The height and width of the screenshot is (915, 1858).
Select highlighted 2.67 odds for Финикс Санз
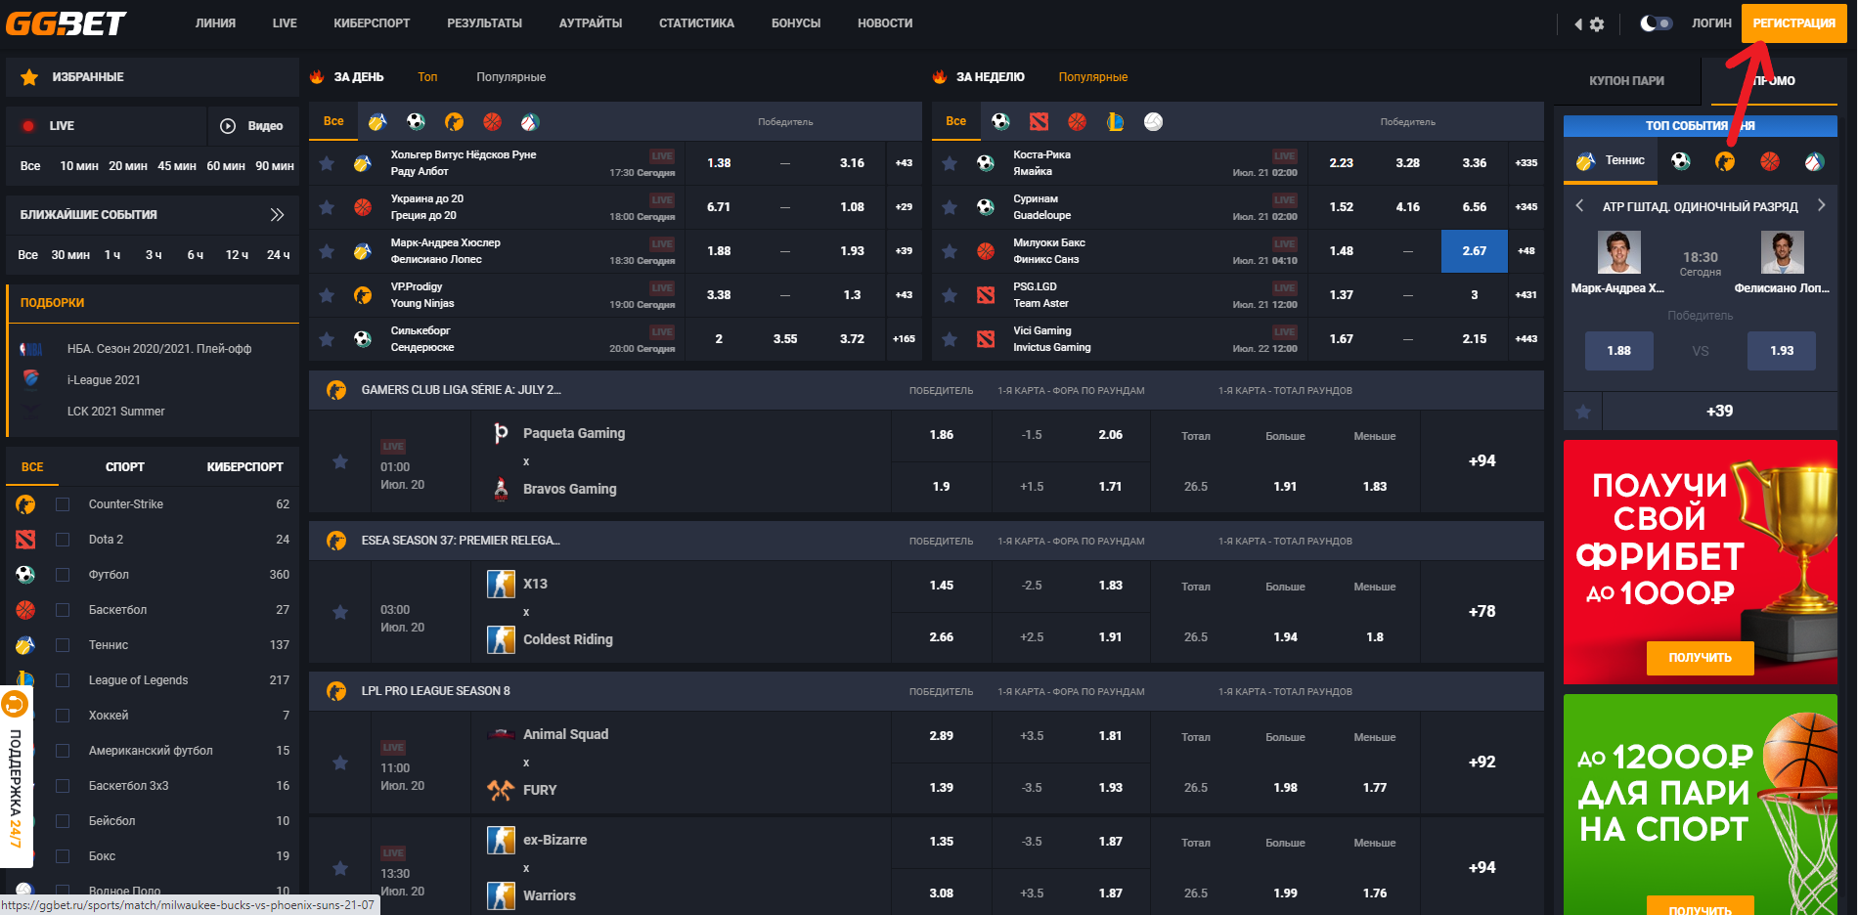(x=1474, y=251)
